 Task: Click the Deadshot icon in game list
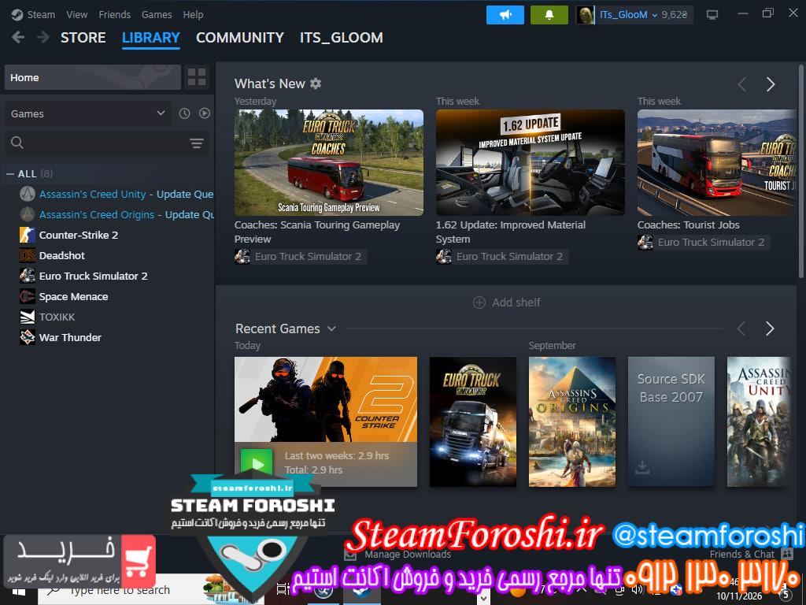28,255
